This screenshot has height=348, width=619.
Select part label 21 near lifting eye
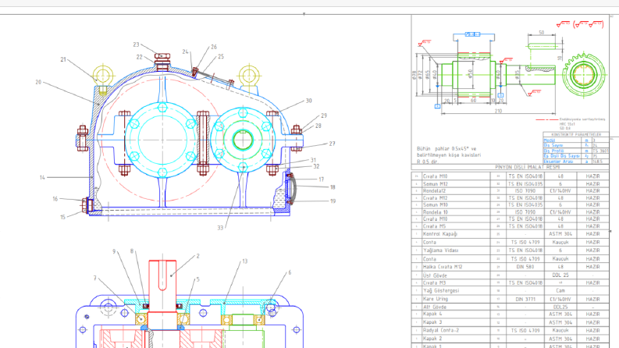63,59
